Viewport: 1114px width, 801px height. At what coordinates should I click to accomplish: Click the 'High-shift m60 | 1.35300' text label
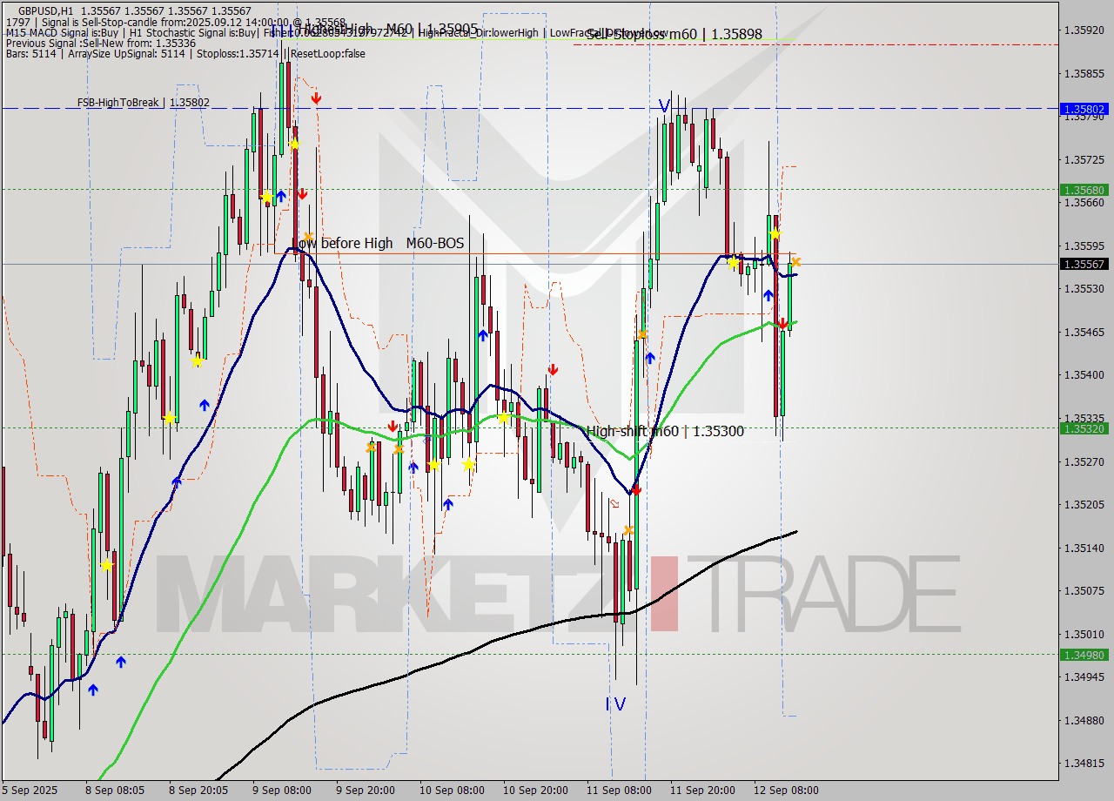(666, 431)
